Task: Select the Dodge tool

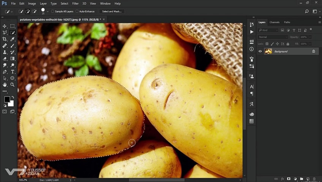Action: (x=12, y=65)
